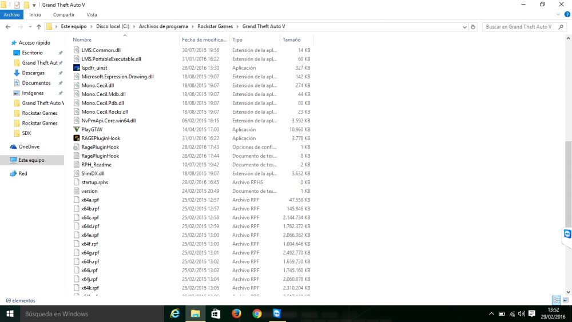Open the Windows Start menu
The width and height of the screenshot is (572, 322).
pos(10,313)
